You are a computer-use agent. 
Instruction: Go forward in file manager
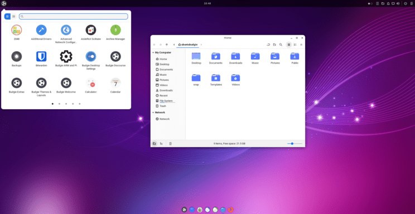161,45
